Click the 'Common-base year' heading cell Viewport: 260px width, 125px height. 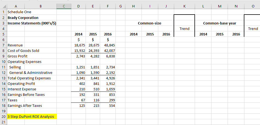pyautogui.click(x=219, y=23)
